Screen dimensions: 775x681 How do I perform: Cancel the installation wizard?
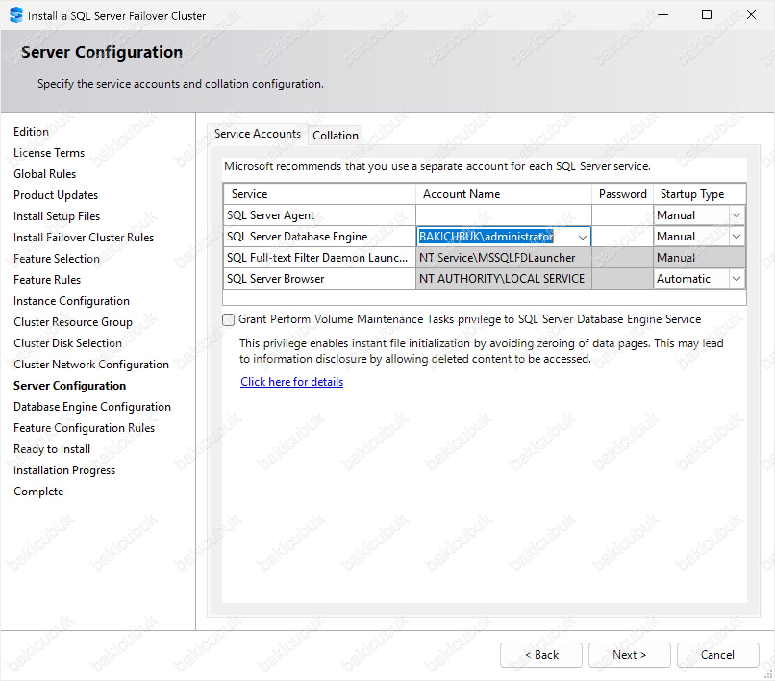point(717,655)
